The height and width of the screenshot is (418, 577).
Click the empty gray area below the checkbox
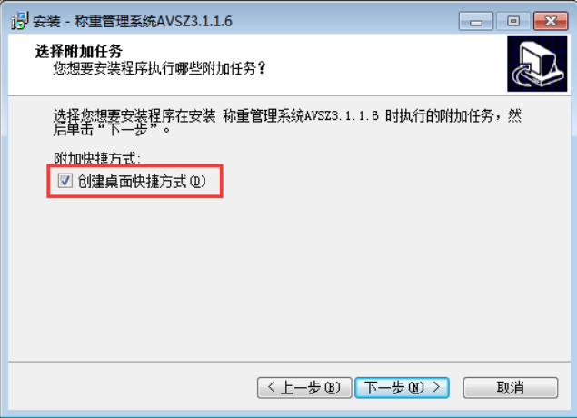click(287, 280)
